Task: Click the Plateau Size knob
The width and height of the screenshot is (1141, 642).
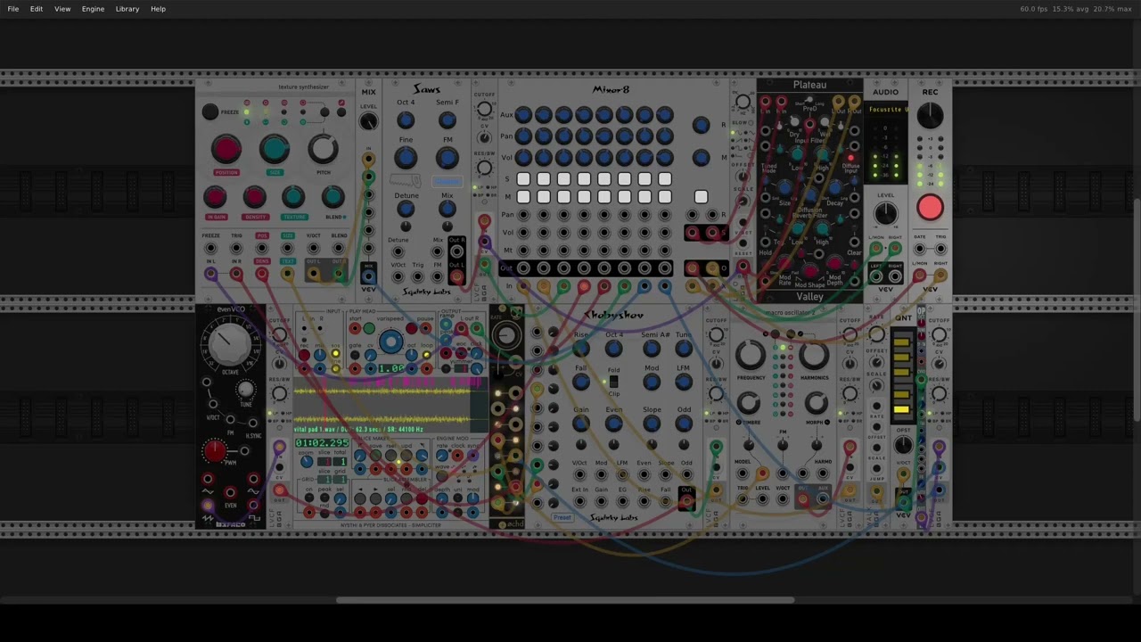Action: coord(785,189)
